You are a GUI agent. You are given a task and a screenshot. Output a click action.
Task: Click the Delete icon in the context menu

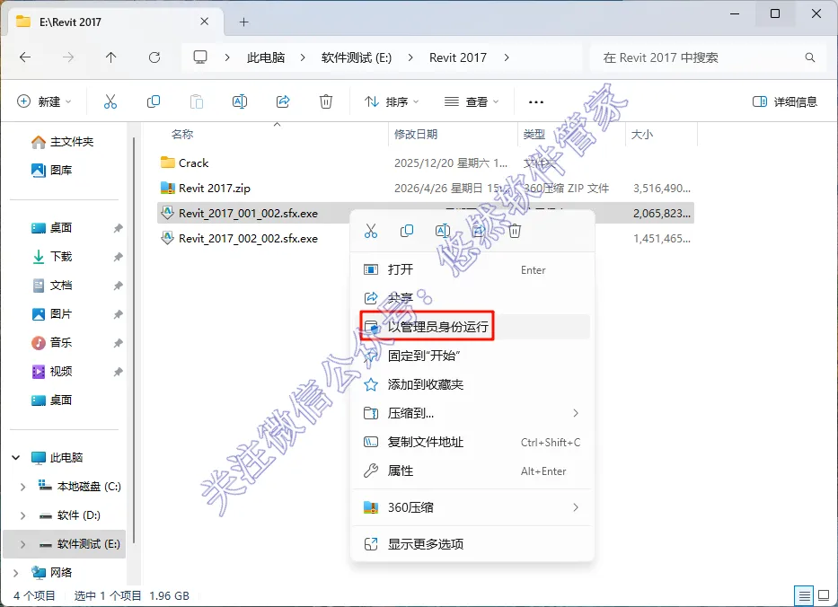point(515,231)
